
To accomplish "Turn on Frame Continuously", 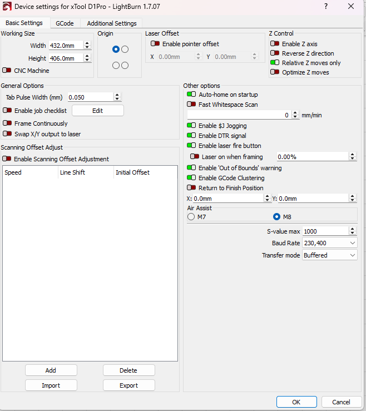I will (x=7, y=123).
